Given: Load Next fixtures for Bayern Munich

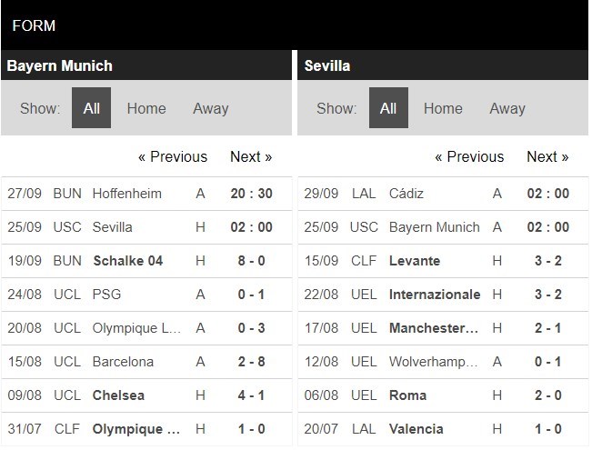Looking at the screenshot, I should pos(251,156).
